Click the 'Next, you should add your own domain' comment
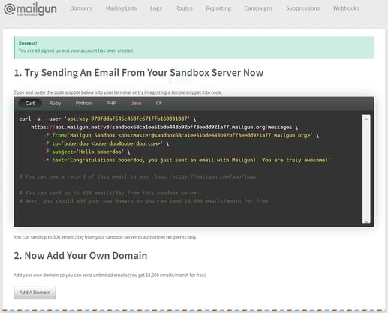 145,201
